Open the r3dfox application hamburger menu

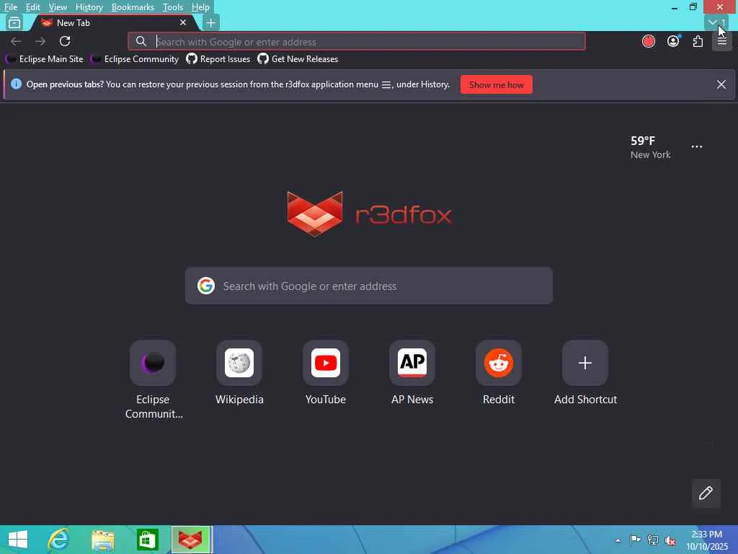(722, 41)
